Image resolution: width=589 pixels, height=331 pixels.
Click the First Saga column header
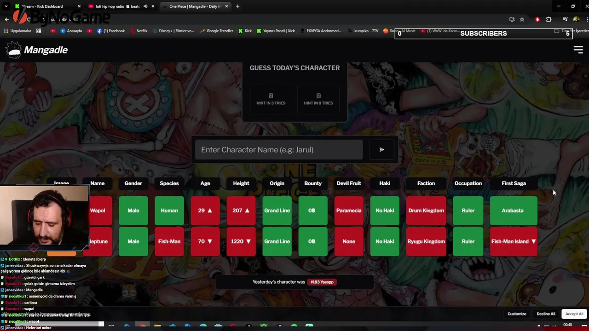pos(514,183)
